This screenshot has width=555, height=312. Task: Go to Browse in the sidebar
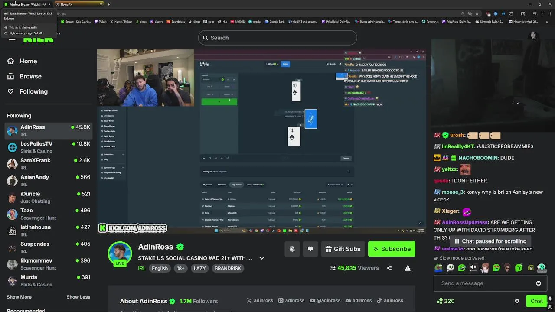tap(24, 76)
